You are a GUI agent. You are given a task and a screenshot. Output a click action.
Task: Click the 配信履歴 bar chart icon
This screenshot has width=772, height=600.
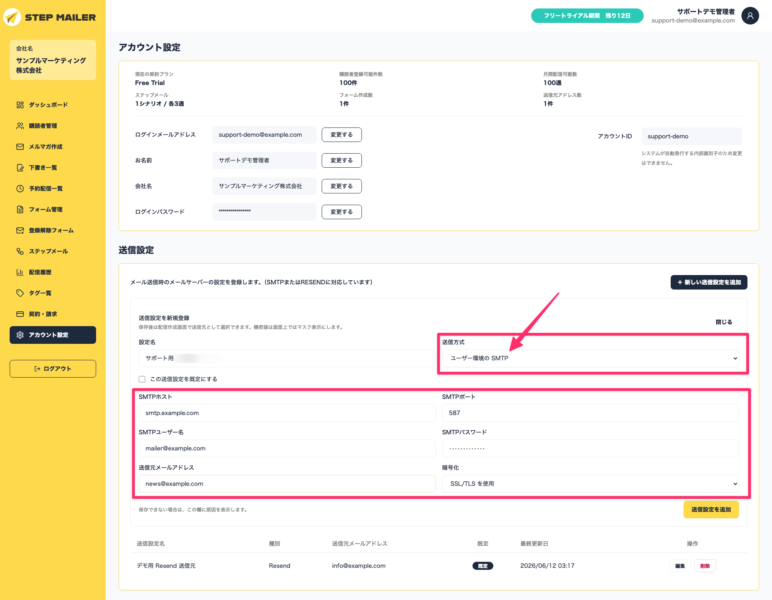[x=20, y=272]
